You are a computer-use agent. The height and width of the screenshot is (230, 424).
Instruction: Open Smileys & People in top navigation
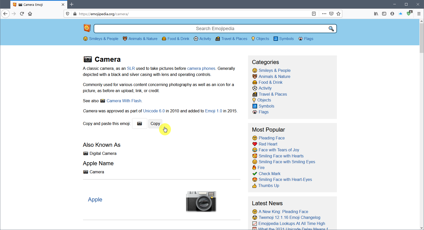pos(101,39)
